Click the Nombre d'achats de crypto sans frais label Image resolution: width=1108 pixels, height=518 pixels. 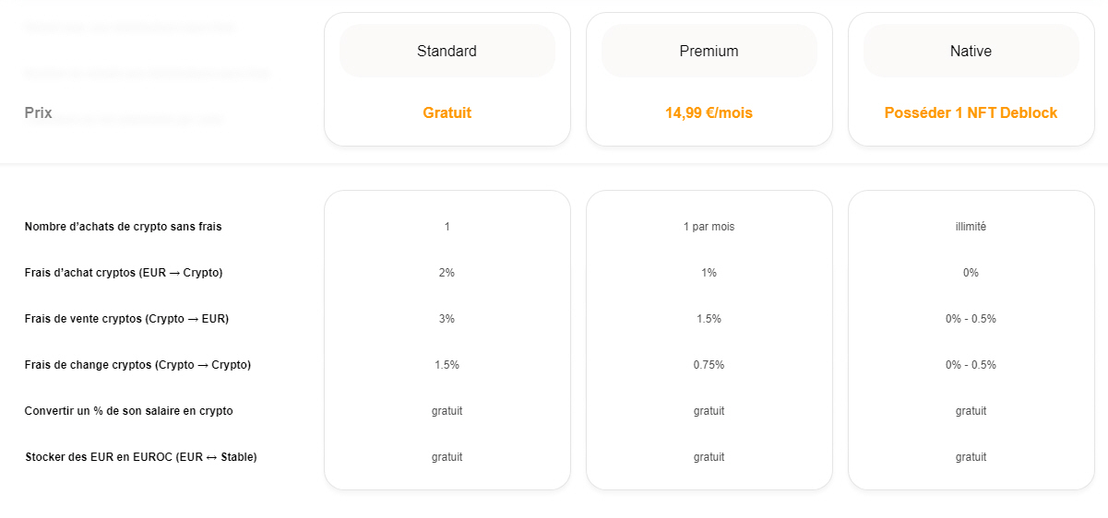tap(123, 227)
